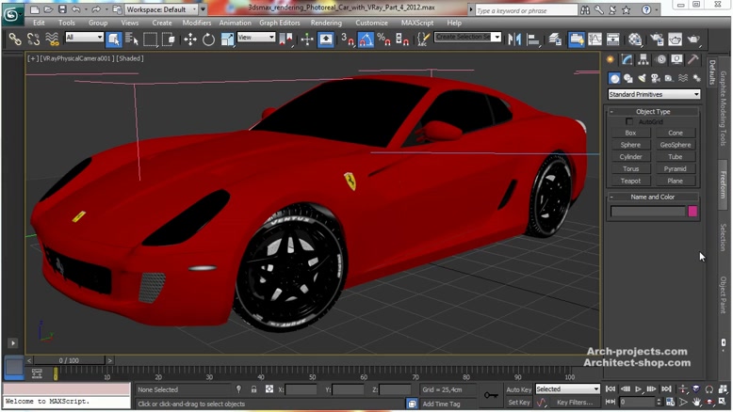Click the Link selection tool
The height and width of the screenshot is (412, 733).
click(x=15, y=40)
